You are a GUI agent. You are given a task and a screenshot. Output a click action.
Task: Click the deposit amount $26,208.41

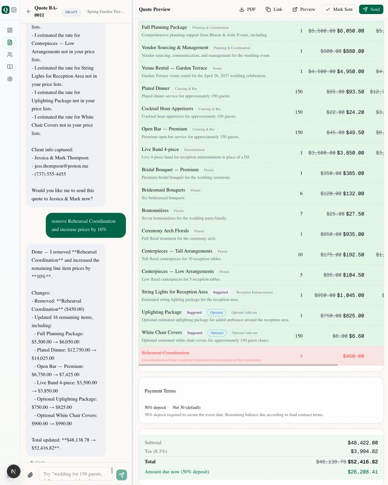click(x=363, y=472)
